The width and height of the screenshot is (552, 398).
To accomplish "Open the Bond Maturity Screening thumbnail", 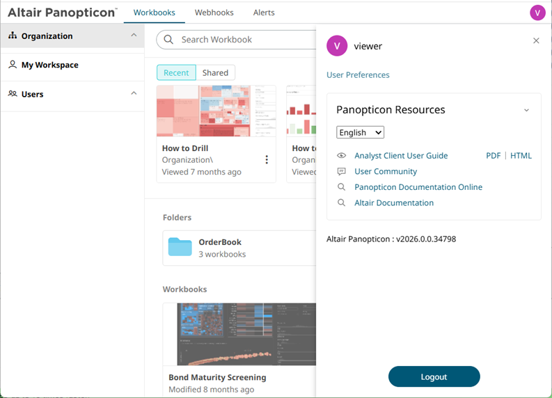I will point(239,334).
